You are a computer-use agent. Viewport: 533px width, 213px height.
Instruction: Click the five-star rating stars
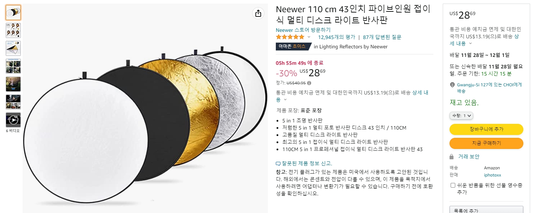[290, 37]
